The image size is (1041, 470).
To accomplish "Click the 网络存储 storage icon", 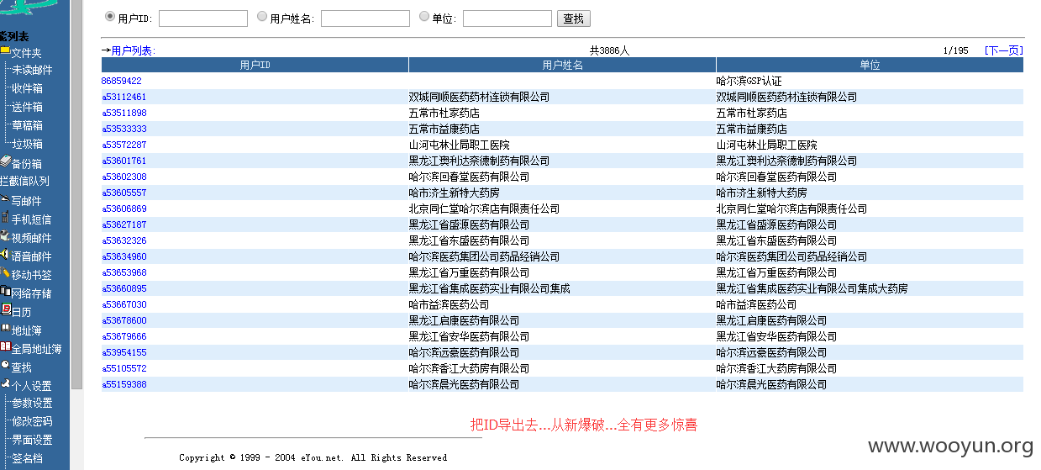I will [5, 292].
